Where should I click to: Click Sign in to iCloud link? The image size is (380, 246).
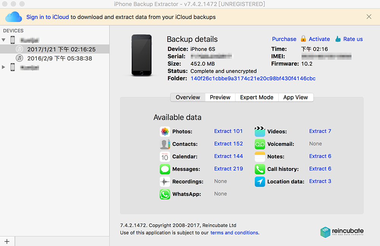pos(48,17)
